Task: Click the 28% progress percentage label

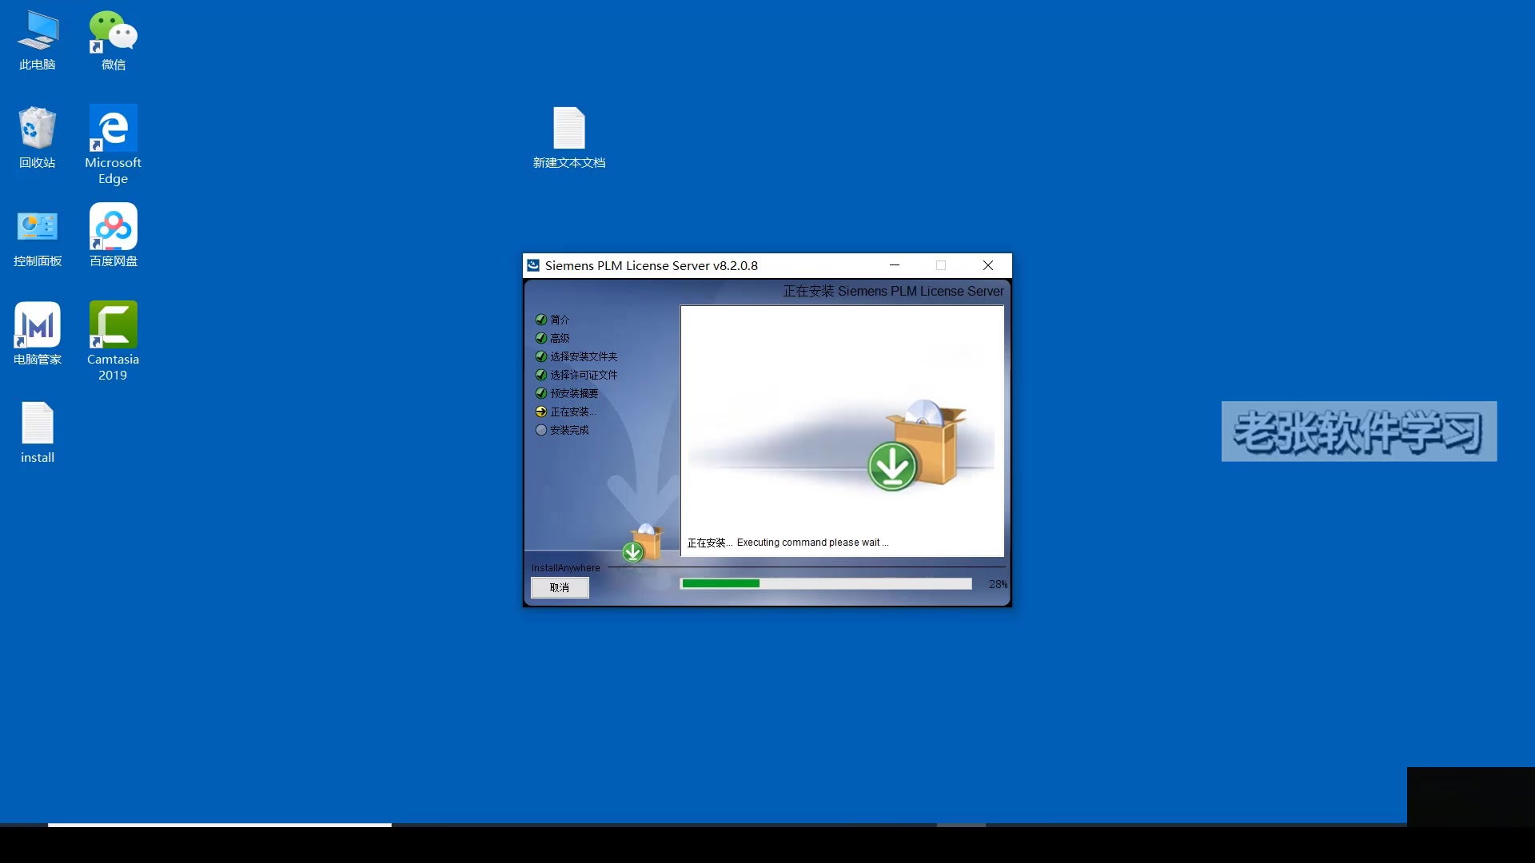Action: (x=998, y=584)
